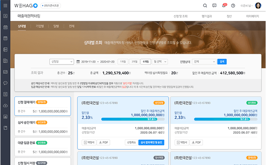266x165 pixels.
Task: Click the green 승인완료 badge on the second card
Action: [252, 103]
